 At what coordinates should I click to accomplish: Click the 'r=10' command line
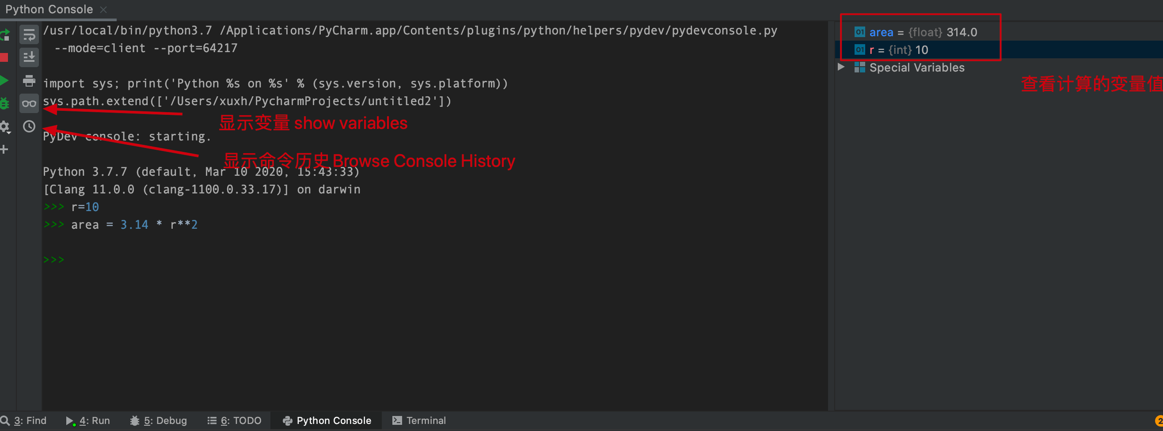(71, 207)
